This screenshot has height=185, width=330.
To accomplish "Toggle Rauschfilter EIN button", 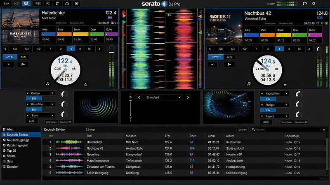I will tap(268, 99).
